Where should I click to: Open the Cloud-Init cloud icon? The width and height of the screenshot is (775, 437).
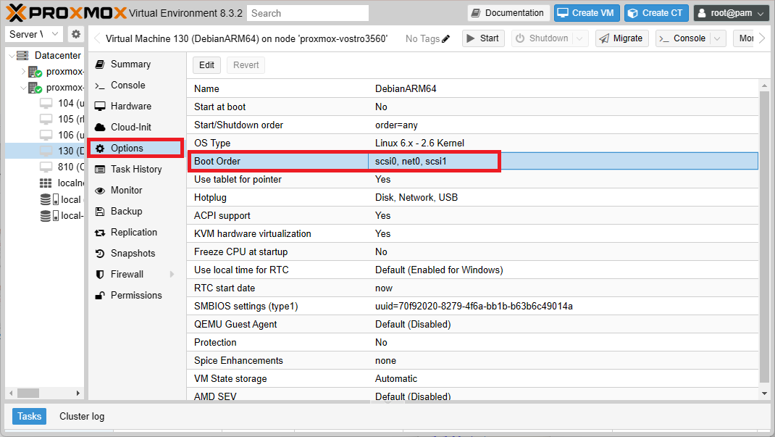click(100, 127)
